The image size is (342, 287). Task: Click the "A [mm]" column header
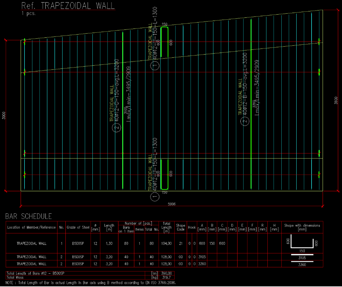pyautogui.click(x=202, y=227)
